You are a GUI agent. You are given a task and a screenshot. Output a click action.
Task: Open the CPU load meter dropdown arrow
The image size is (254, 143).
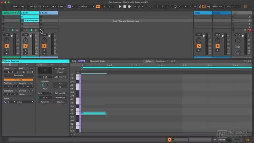pos(233,6)
